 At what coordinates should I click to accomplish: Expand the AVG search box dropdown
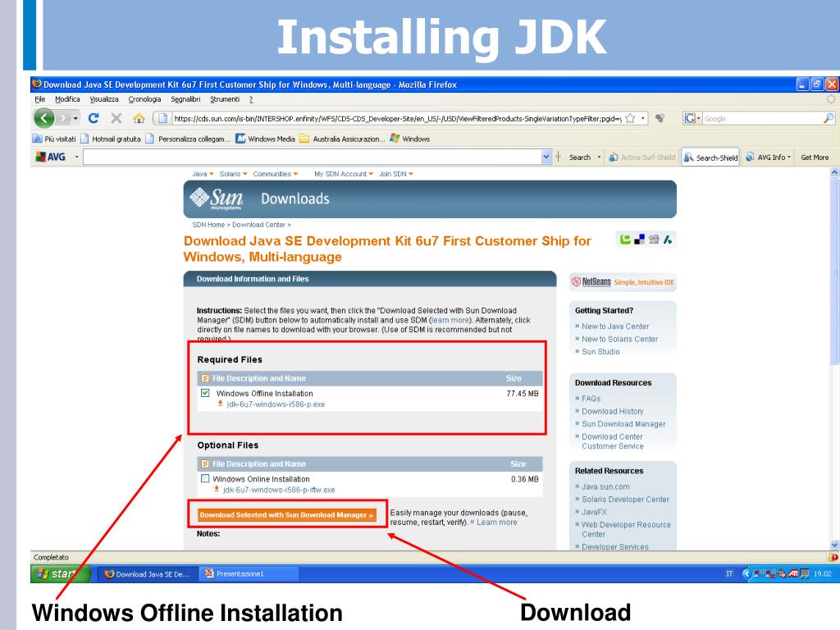[x=546, y=157]
